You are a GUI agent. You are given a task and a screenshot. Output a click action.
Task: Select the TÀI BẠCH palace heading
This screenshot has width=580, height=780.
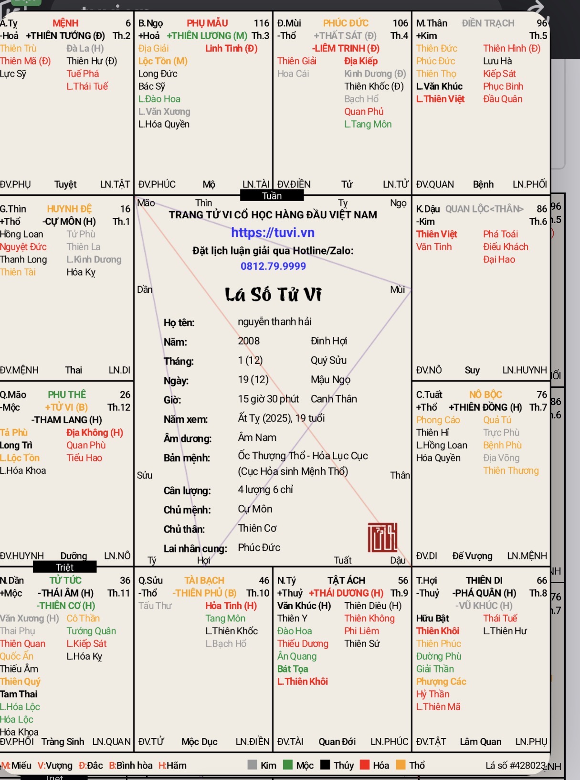coord(204,580)
